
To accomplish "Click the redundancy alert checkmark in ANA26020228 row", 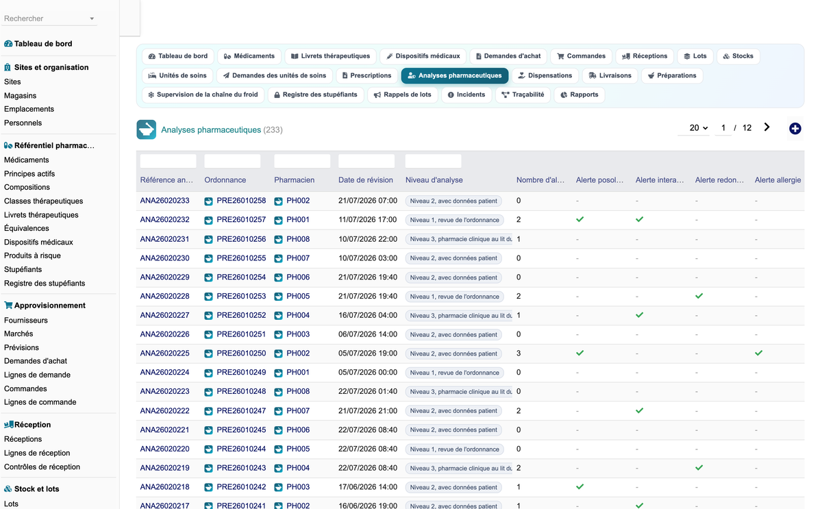I will pyautogui.click(x=699, y=296).
